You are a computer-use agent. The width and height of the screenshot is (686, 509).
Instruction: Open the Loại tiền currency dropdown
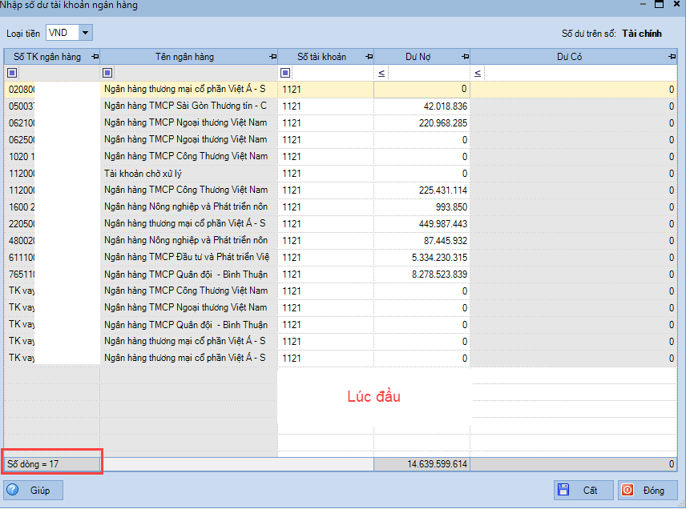pyautogui.click(x=85, y=33)
